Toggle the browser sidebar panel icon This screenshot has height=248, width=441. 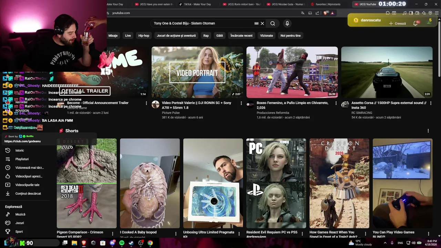411,13
